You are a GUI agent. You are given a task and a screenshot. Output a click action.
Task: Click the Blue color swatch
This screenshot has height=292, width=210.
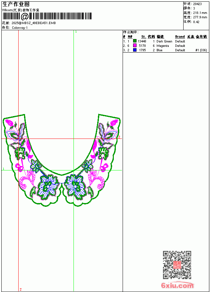tap(135, 50)
